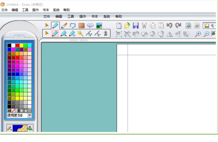The height and width of the screenshot is (142, 218).
Task: Open 编辑 in the window's top menu bar
Action: 15,10
